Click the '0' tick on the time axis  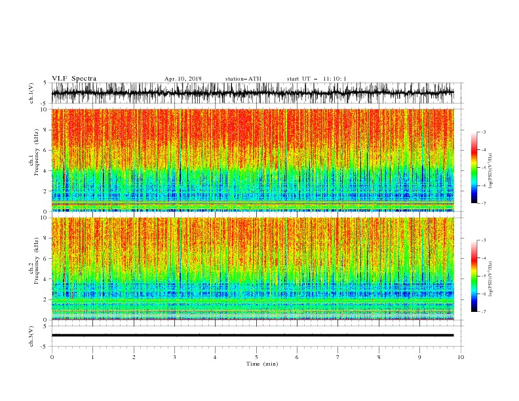click(52, 357)
